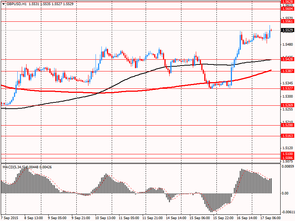Select the 1.5345 price scale value
This screenshot has height=221, width=295.
point(288,83)
